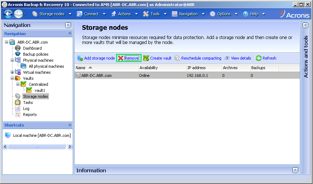Viewport: 313px width, 184px height.
Task: Click the Backup policies icon
Action: (x=18, y=54)
